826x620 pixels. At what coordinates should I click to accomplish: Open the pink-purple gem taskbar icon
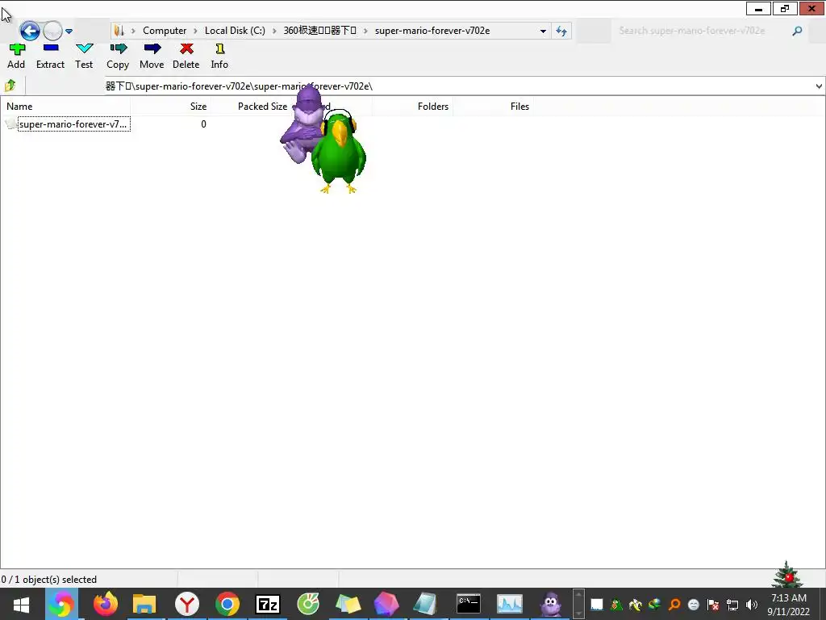click(386, 604)
